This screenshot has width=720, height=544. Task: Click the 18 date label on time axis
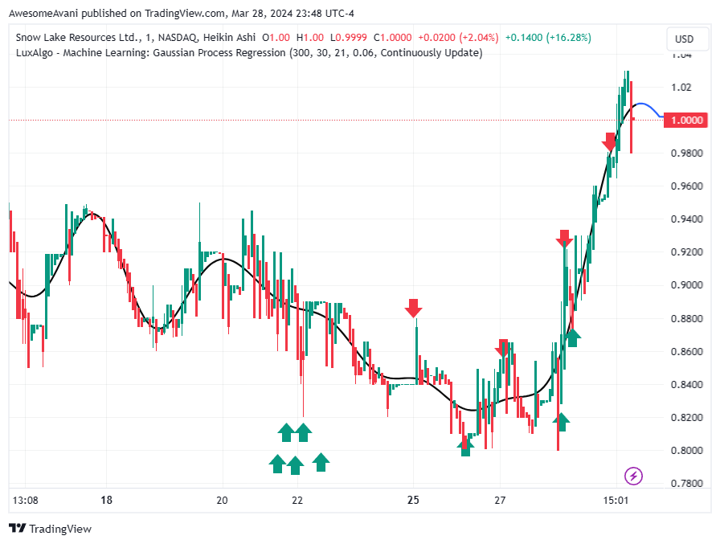click(107, 500)
